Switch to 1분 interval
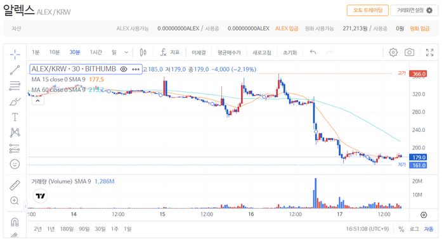The width and height of the screenshot is (444, 239). [x=36, y=53]
